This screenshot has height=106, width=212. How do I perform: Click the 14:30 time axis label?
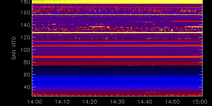(117, 102)
